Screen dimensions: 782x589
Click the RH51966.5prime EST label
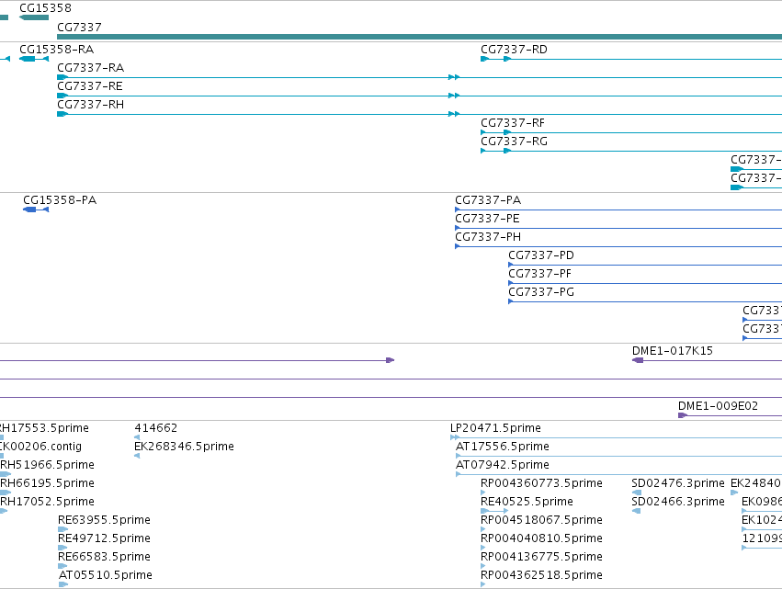pos(48,465)
